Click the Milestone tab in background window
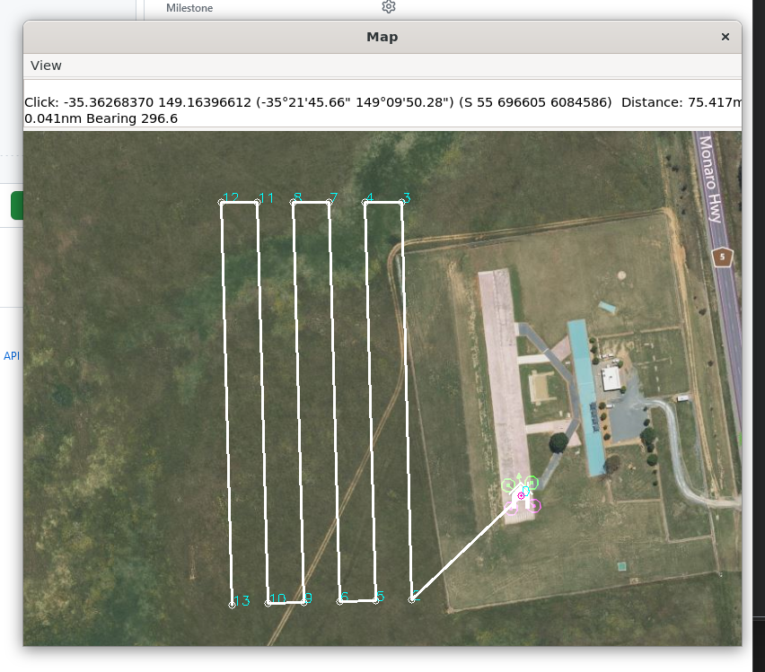 [189, 8]
